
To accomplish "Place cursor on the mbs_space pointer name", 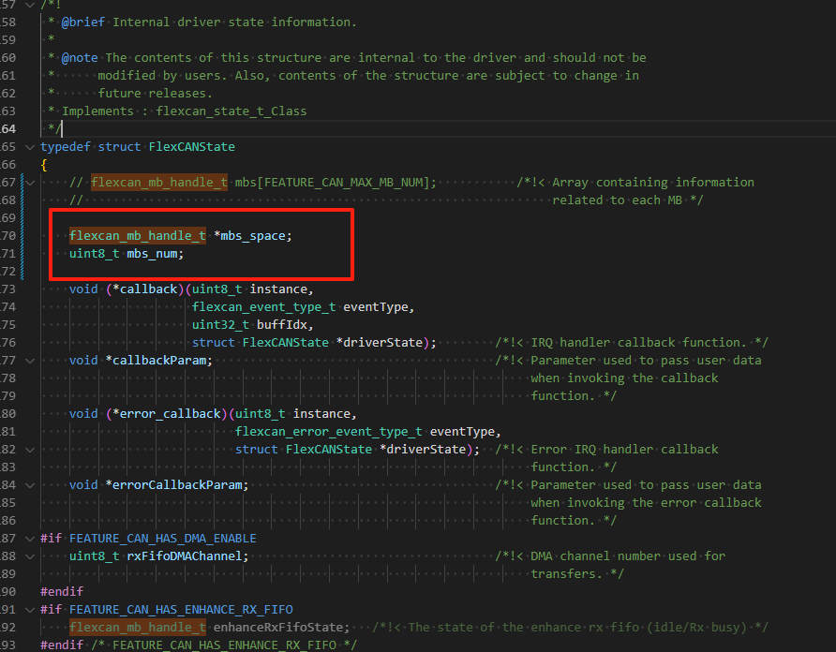I will click(x=253, y=236).
